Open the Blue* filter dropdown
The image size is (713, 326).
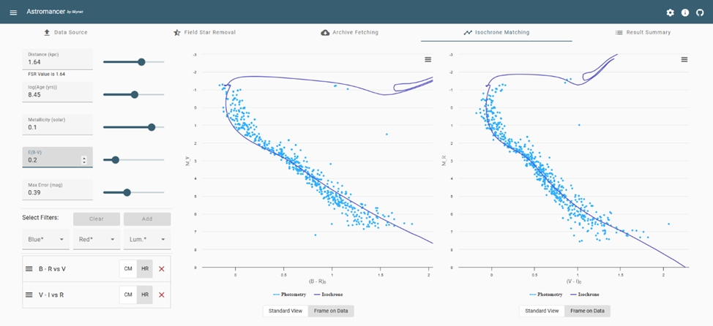click(x=46, y=239)
